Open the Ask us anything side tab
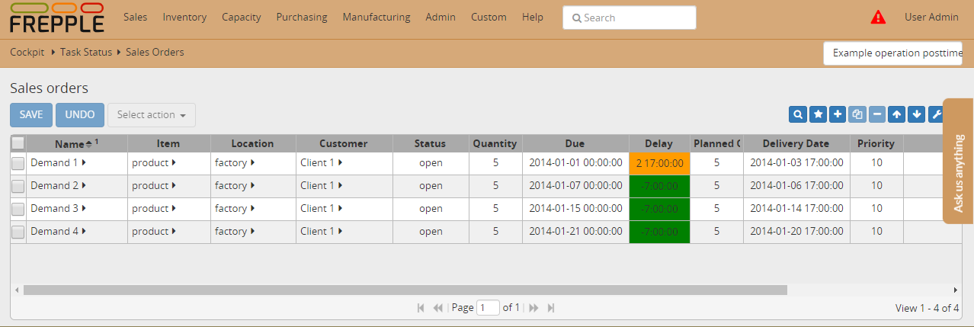This screenshot has height=327, width=974. click(959, 161)
